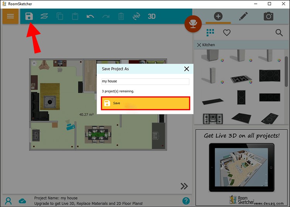Open the hamburger main menu

click(x=10, y=16)
